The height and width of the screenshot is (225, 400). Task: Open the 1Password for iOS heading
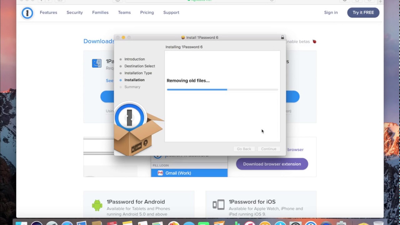coord(252,202)
